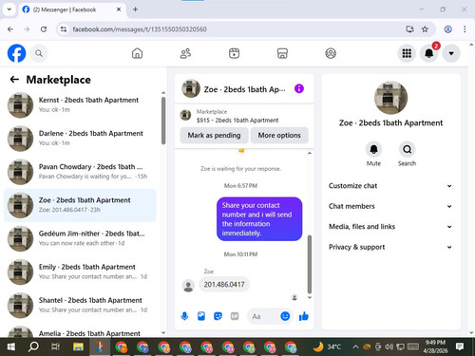475x356 pixels.
Task: Click the back arrow beside Marketplace
Action: 14,80
